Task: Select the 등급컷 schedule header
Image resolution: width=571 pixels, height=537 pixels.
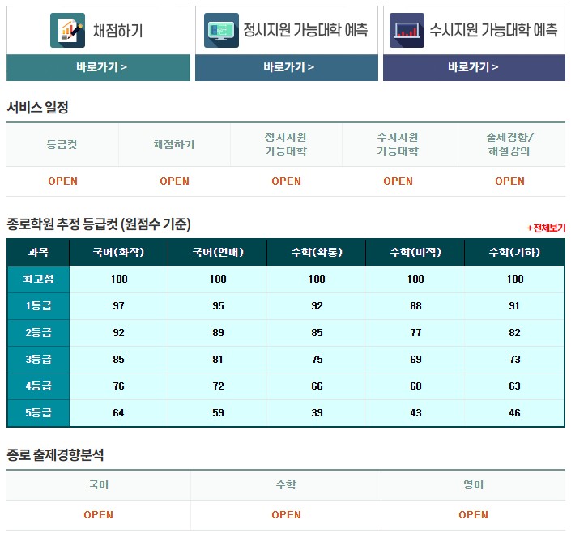Action: pyautogui.click(x=62, y=144)
